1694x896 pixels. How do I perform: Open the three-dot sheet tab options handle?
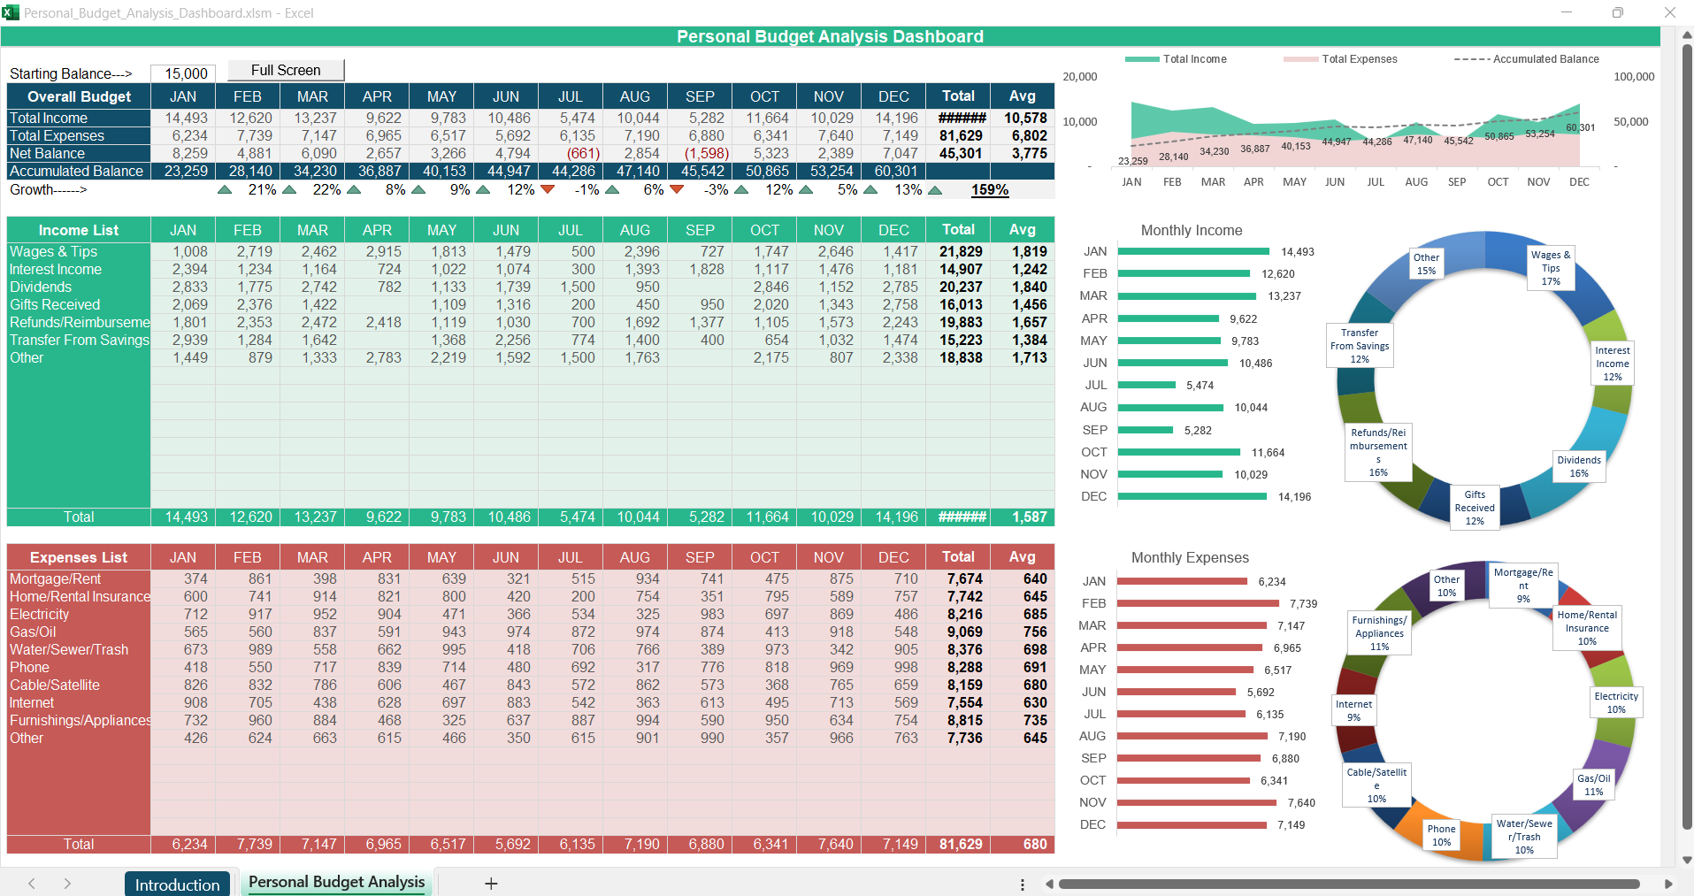click(1023, 885)
